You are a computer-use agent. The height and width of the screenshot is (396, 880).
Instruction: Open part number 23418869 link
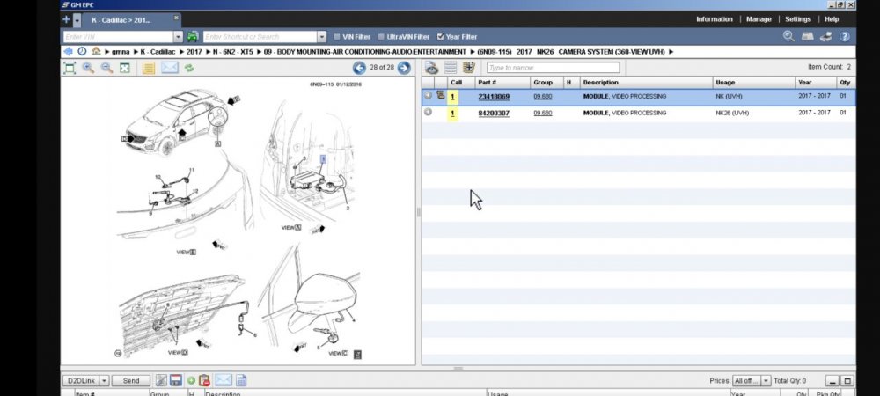point(494,97)
